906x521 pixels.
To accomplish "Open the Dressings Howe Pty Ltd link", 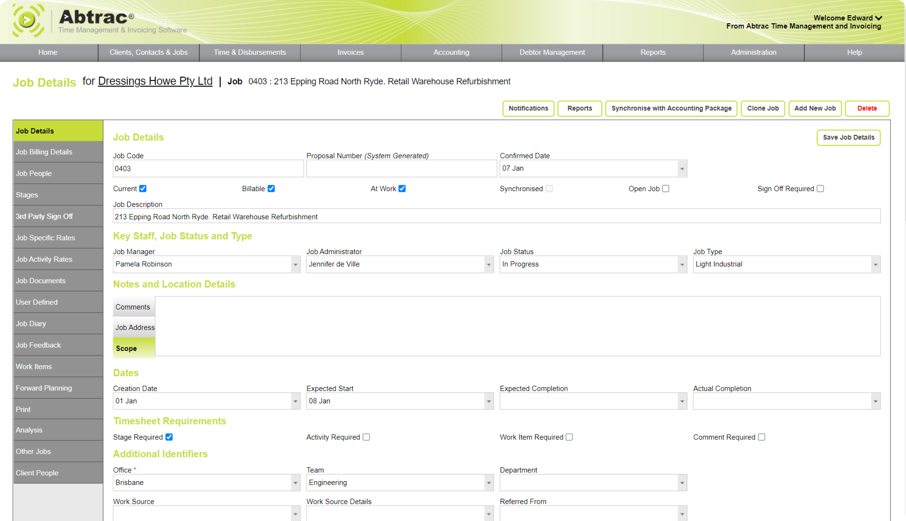I will [155, 81].
